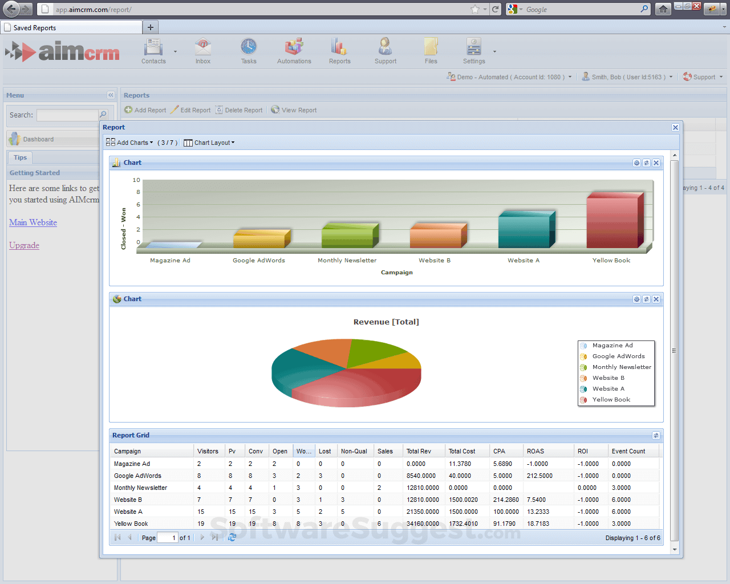Image resolution: width=730 pixels, height=584 pixels.
Task: Click the Upgrade link
Action: coord(24,245)
